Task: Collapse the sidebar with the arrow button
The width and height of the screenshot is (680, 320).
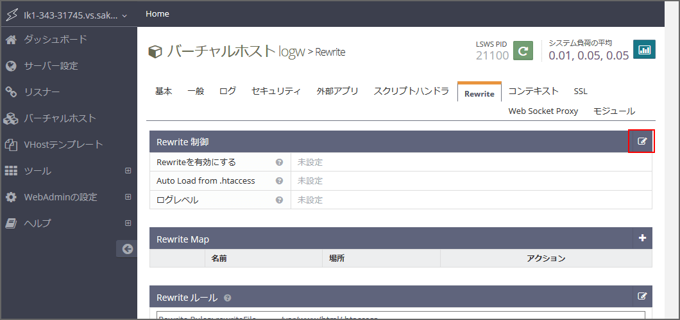Action: [127, 249]
